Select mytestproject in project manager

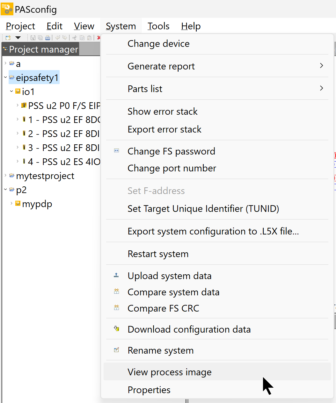pyautogui.click(x=45, y=176)
